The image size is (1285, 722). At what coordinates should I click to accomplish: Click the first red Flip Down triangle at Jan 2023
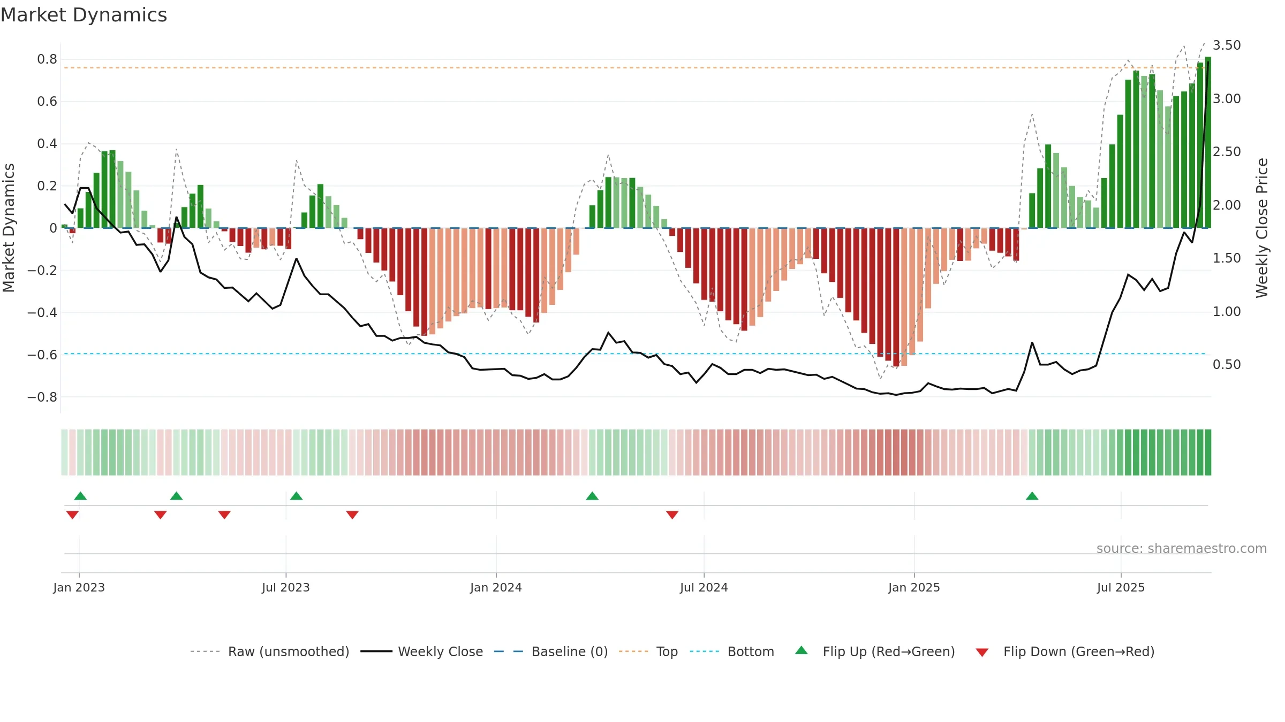(72, 514)
